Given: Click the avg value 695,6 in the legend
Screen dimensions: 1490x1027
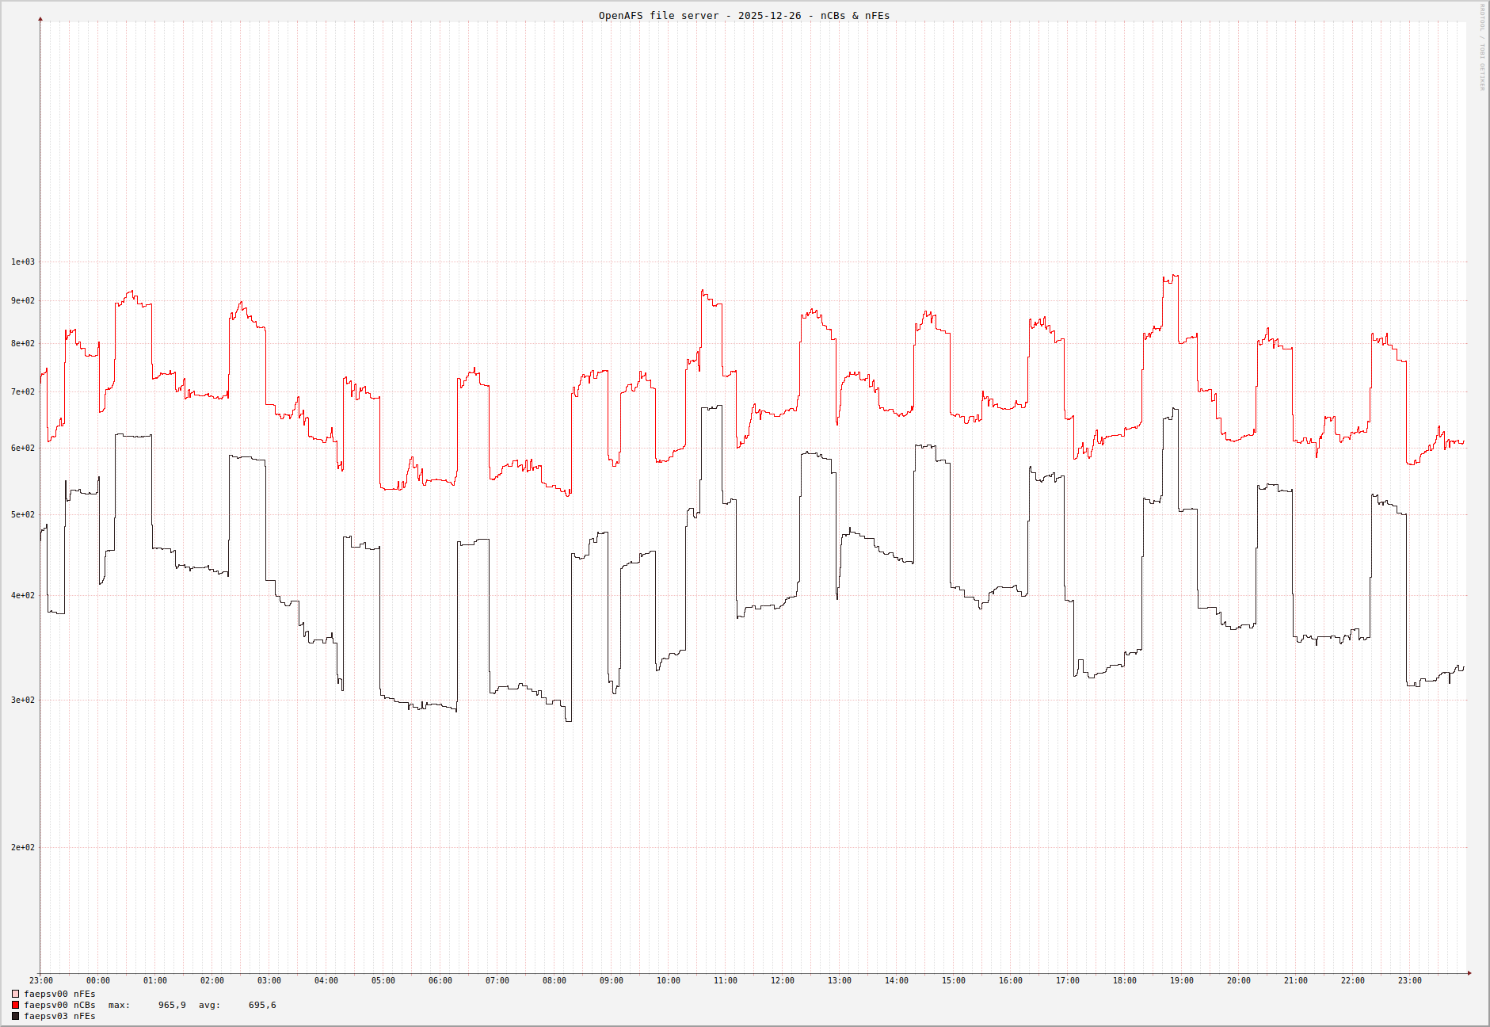Looking at the screenshot, I should pos(262,1005).
